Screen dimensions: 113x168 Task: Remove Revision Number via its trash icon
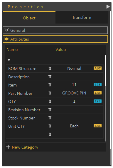[50, 109]
